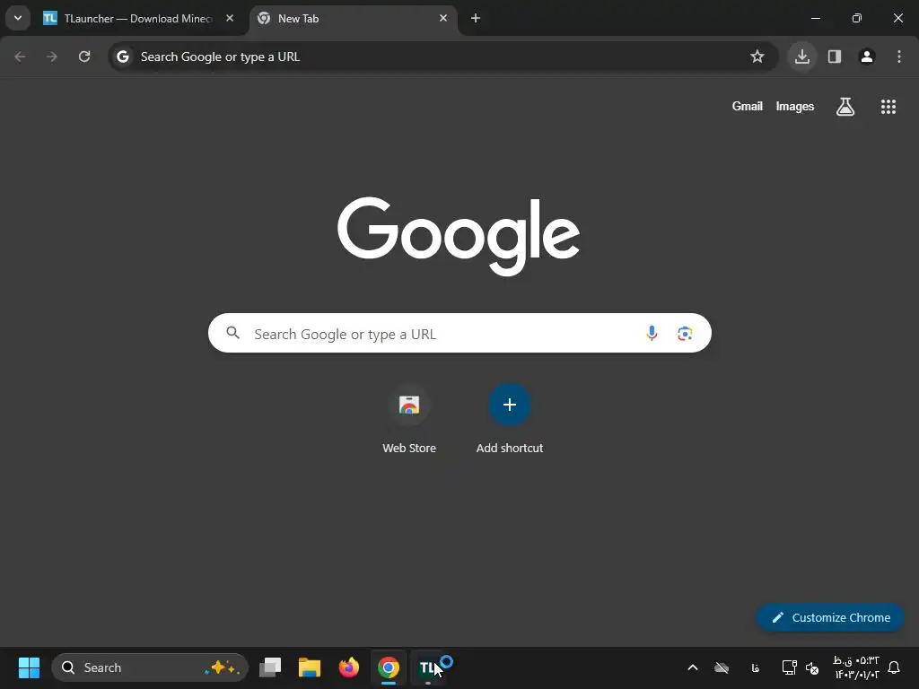Click the Add shortcut button
This screenshot has width=919, height=689.
pos(510,419)
